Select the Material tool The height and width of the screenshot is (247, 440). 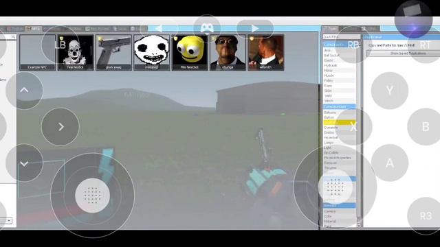(x=340, y=221)
